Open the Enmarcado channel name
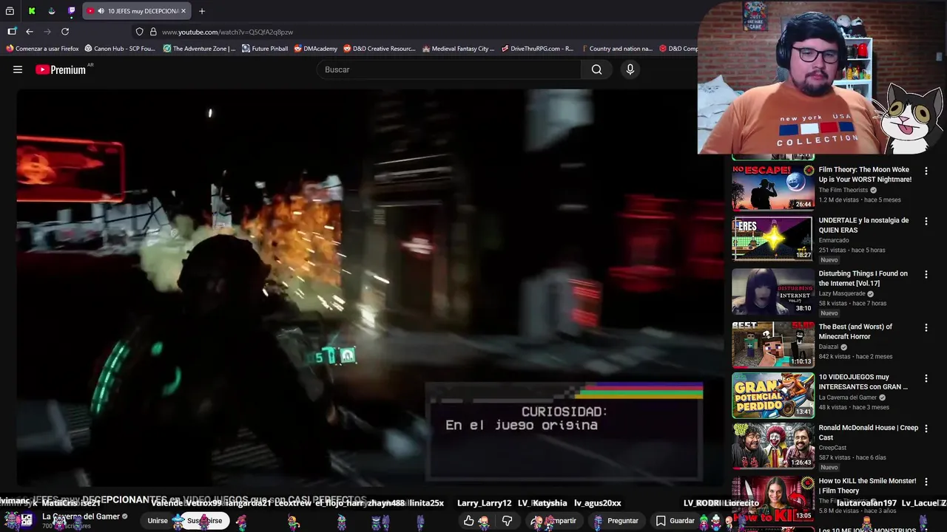Viewport: 947px width, 532px height. [x=834, y=240]
